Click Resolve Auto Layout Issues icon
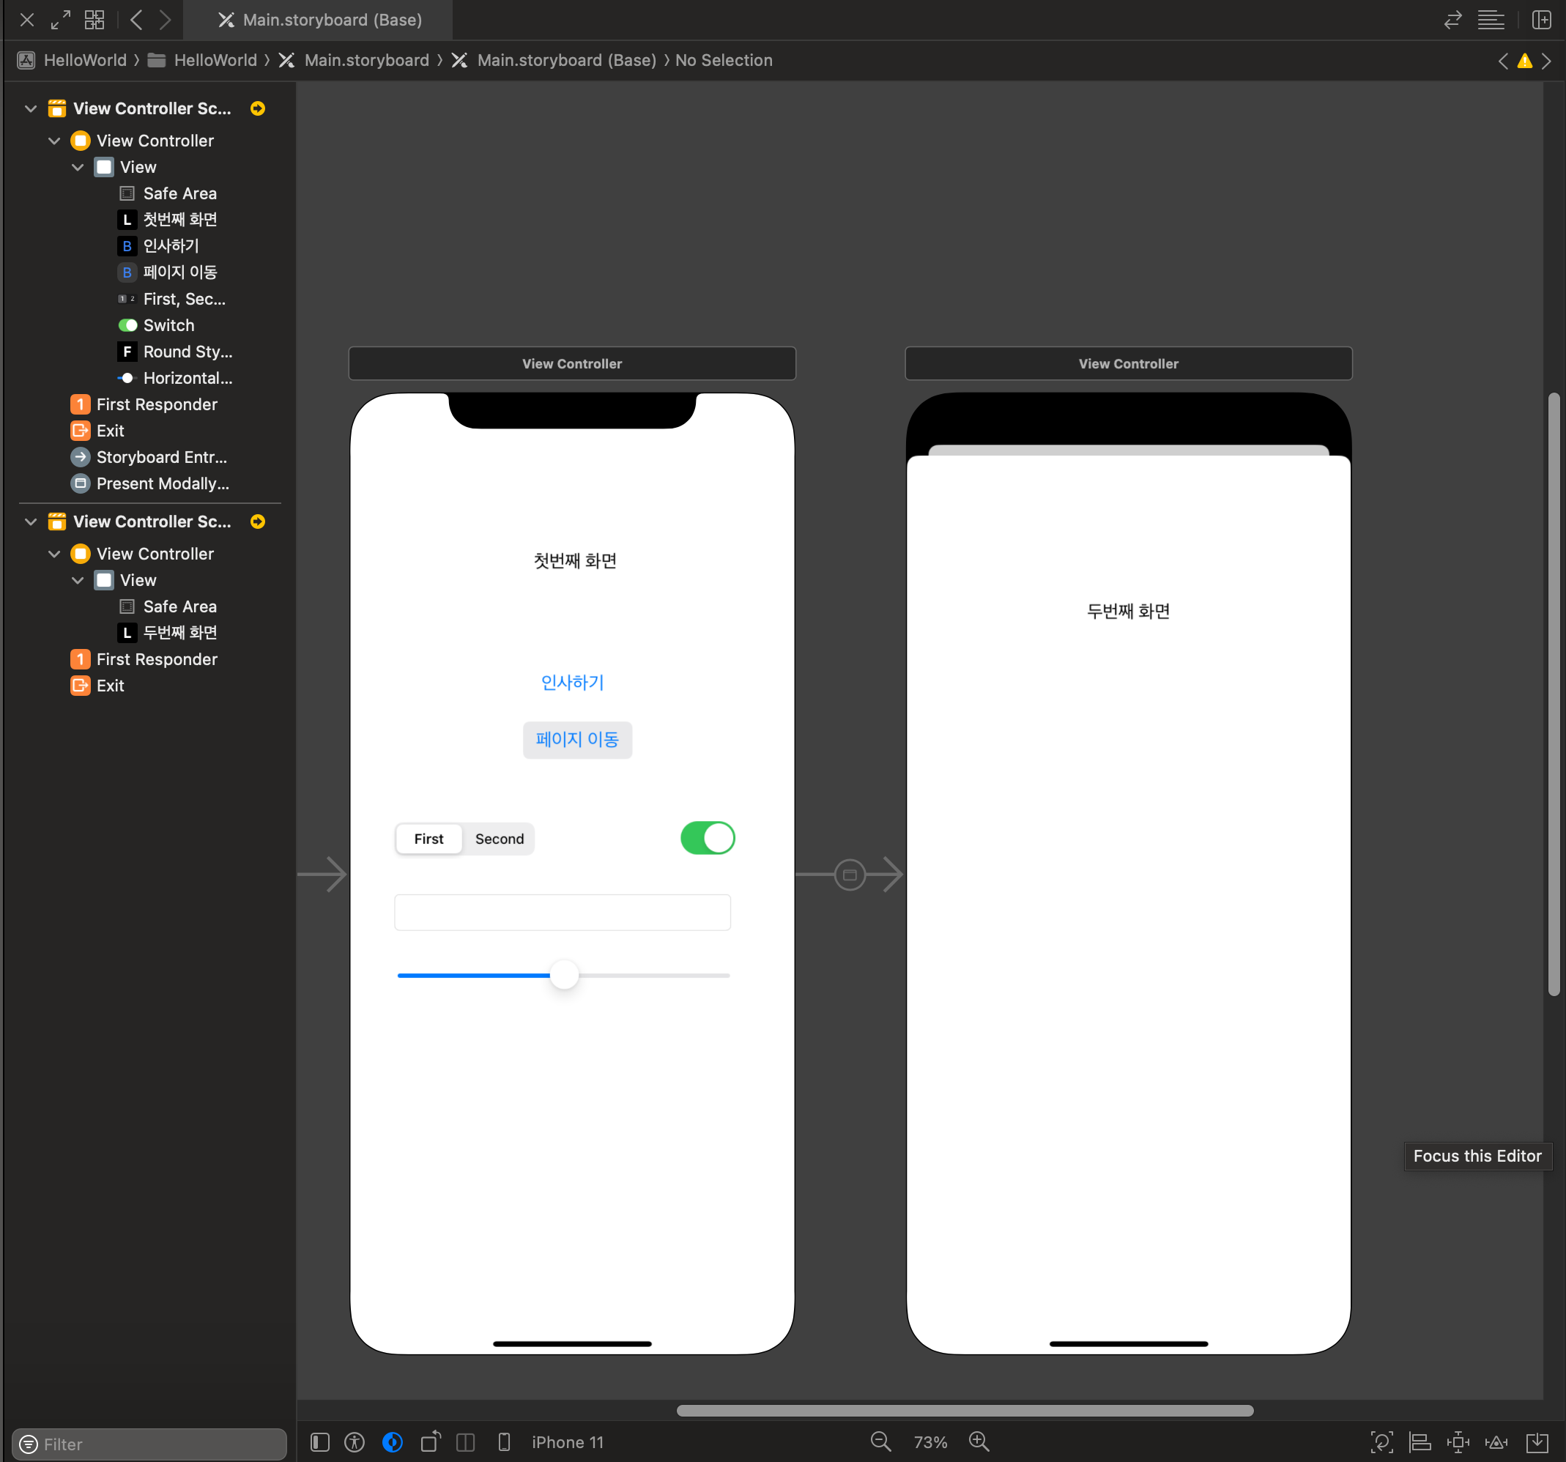Image resolution: width=1566 pixels, height=1462 pixels. (x=1496, y=1441)
